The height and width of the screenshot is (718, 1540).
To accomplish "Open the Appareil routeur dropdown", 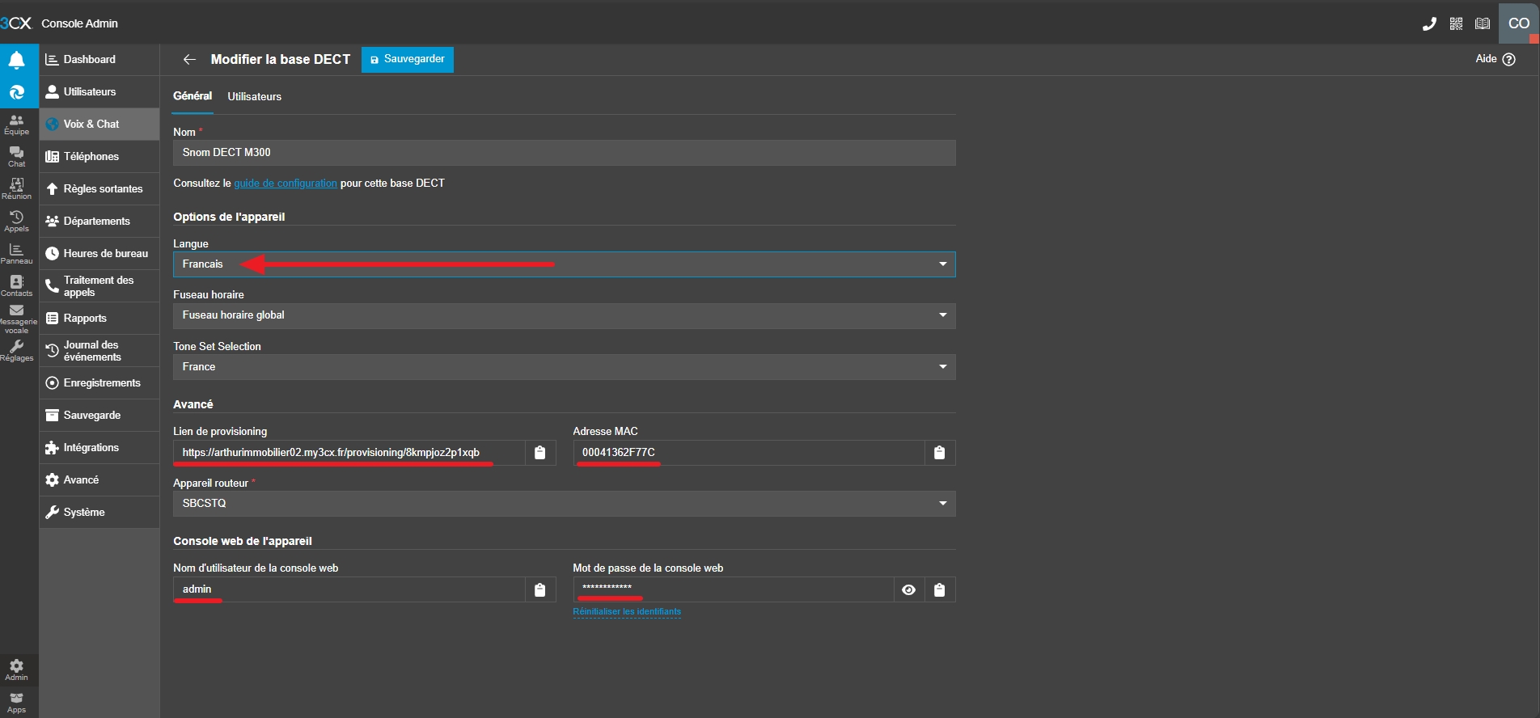I will coord(565,503).
